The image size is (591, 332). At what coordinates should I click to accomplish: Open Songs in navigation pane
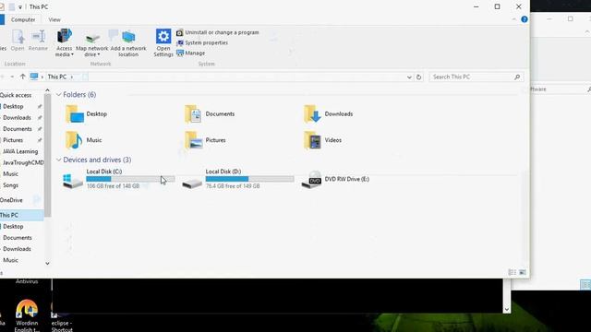tap(10, 185)
